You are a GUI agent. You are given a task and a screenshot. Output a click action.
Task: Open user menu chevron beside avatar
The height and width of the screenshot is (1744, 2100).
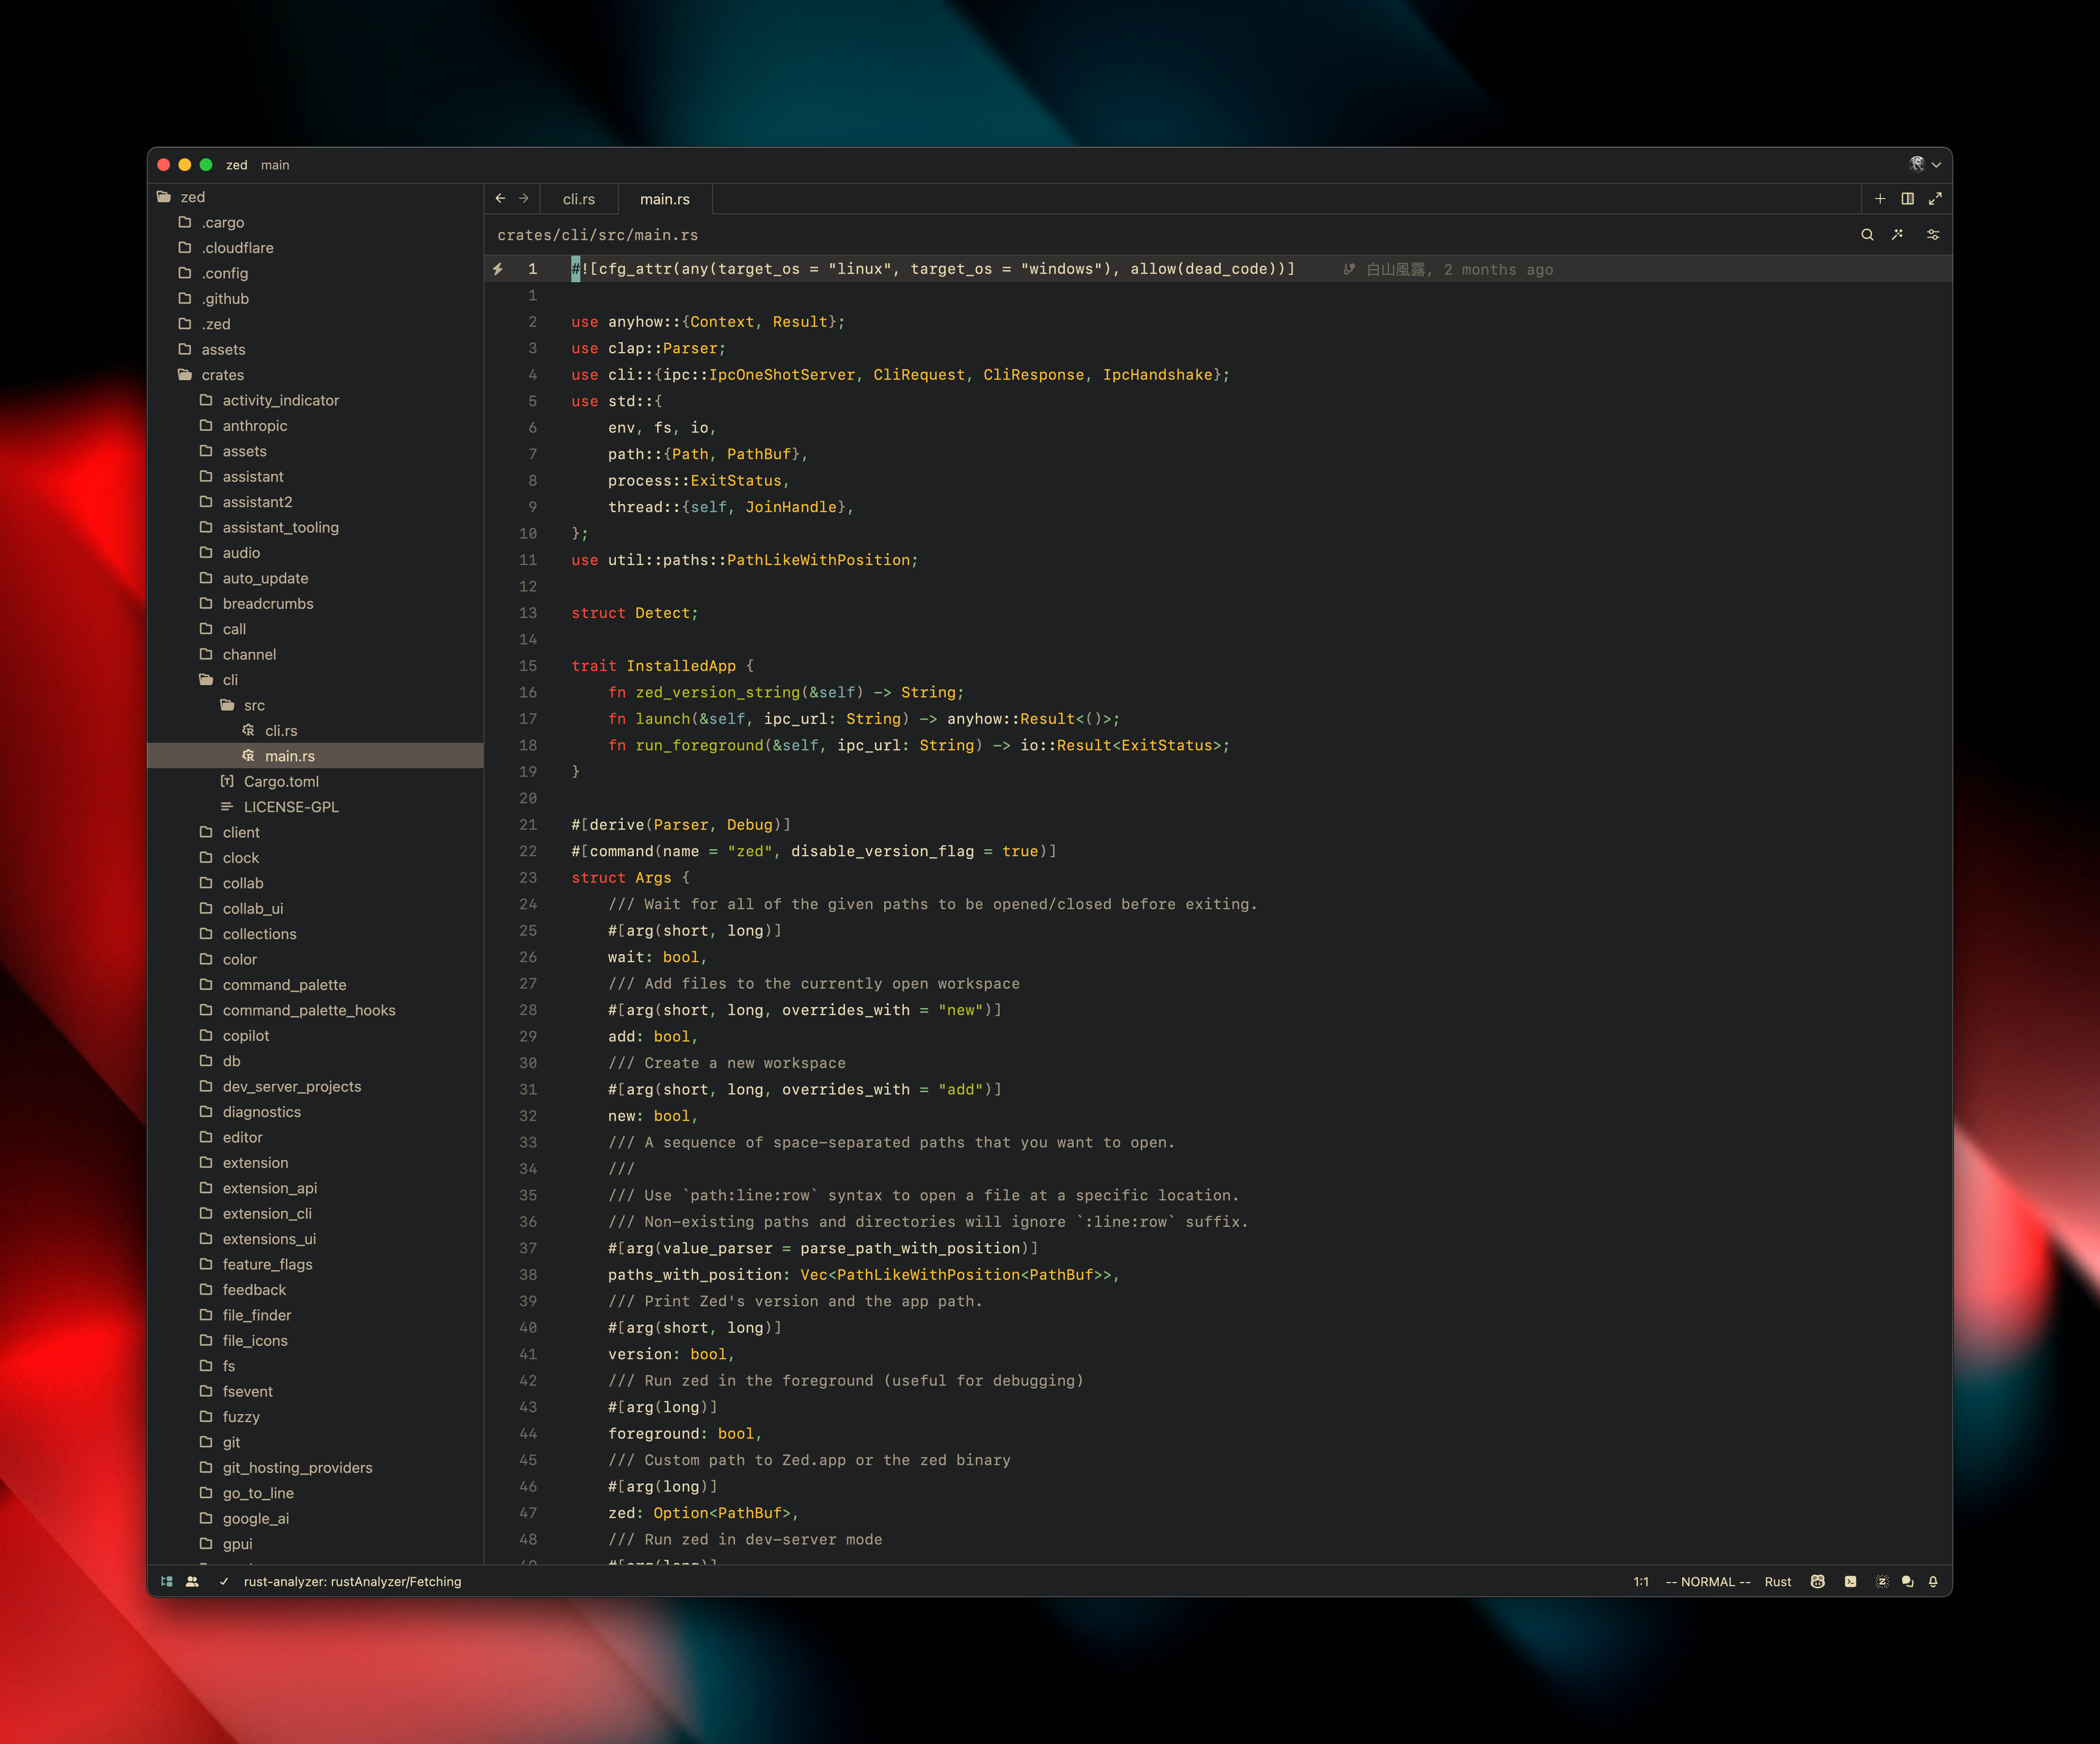click(x=1936, y=165)
